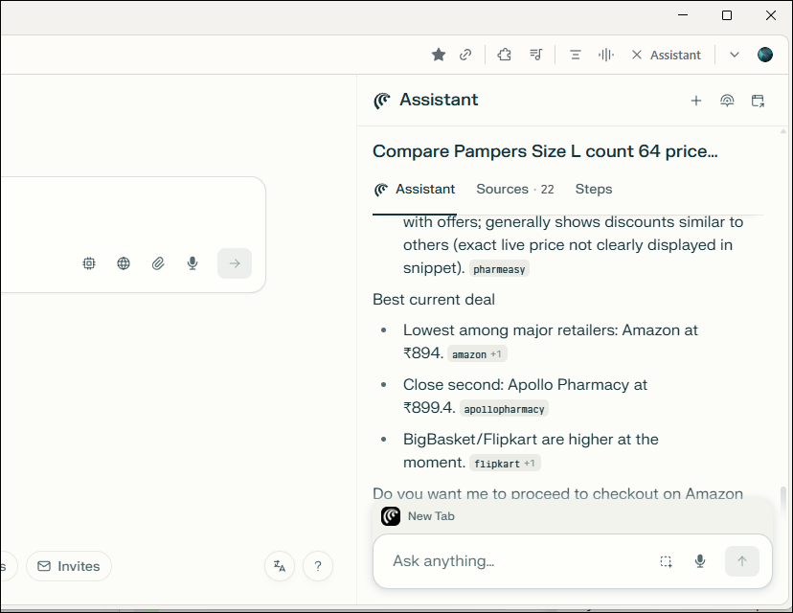Open the extensions puzzle icon

pyautogui.click(x=504, y=55)
